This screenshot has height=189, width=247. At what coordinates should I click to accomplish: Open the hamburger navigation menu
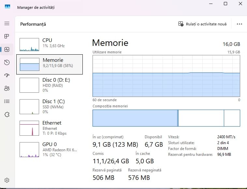(7, 24)
